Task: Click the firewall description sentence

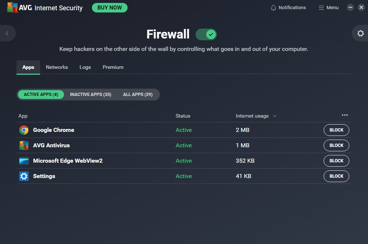Action: 183,49
